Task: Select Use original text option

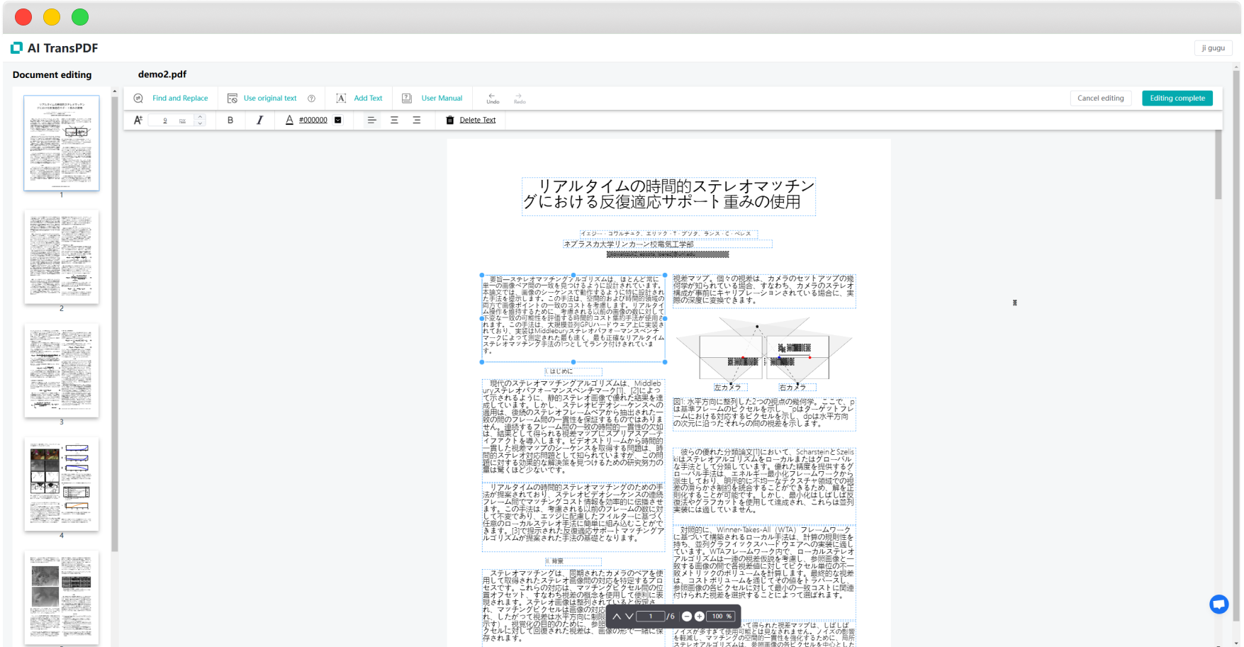Action: tap(269, 99)
